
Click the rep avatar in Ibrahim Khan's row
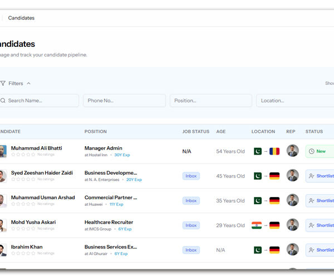292,249
